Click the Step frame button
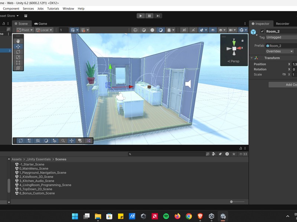The width and height of the screenshot is (297, 222). (158, 16)
